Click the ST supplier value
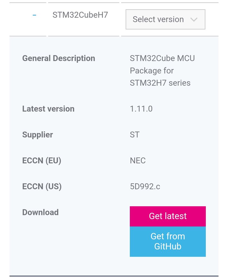The width and height of the screenshot is (228, 277). pyautogui.click(x=135, y=135)
